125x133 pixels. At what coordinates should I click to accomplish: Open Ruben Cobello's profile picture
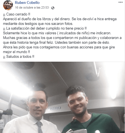8,5
